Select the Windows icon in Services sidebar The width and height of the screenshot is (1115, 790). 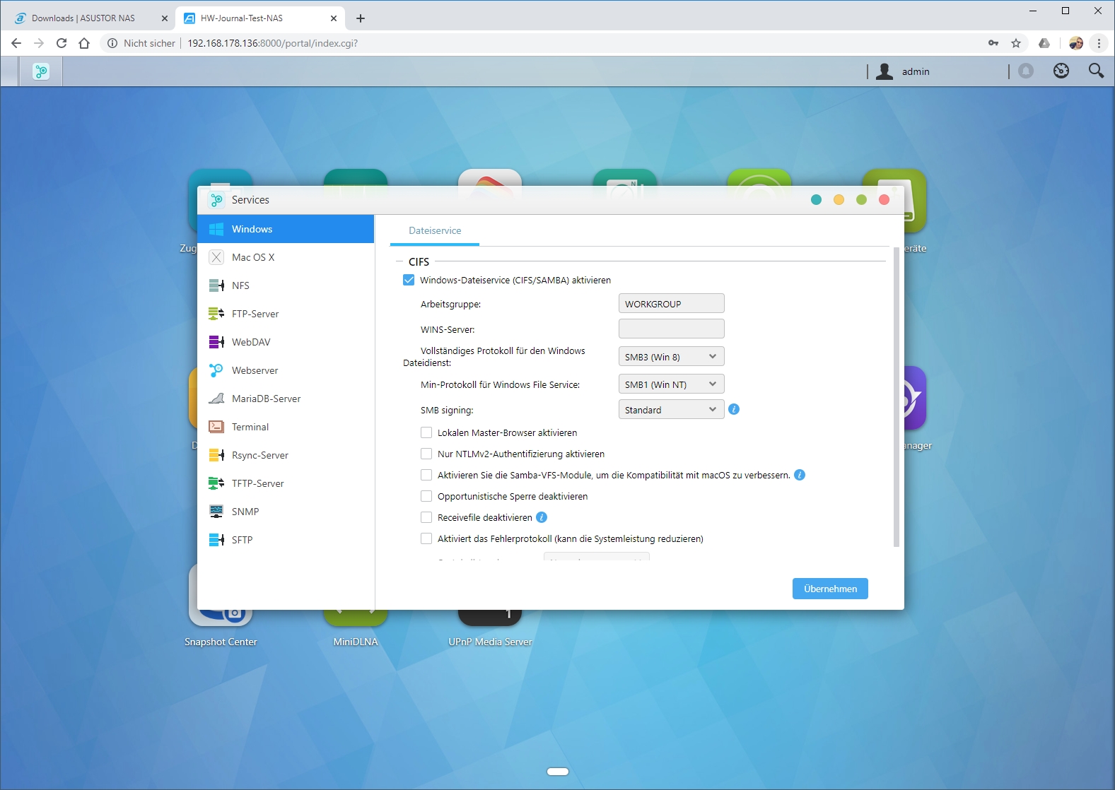pos(216,229)
